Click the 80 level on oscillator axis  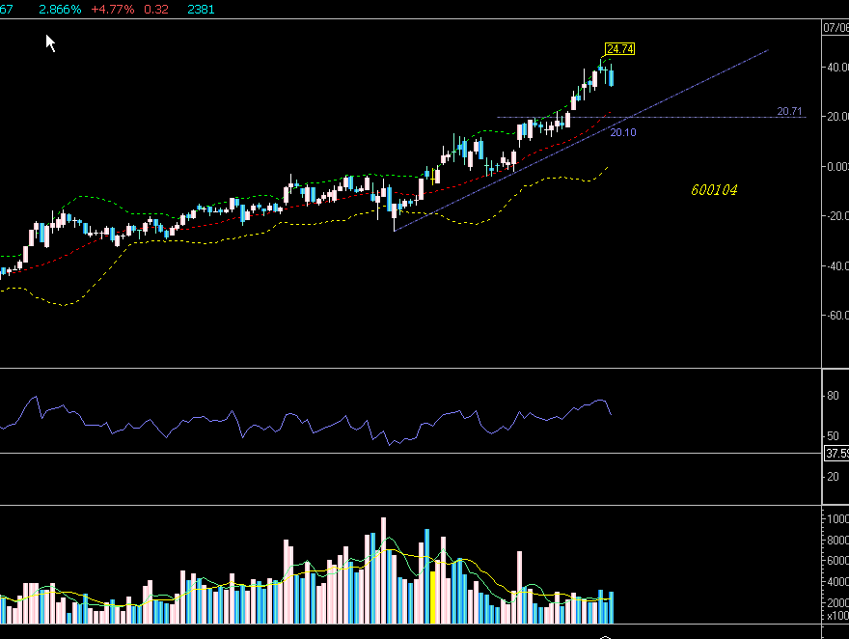click(833, 396)
